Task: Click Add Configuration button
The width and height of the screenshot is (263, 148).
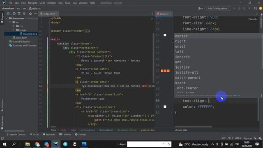Action: pyautogui.click(x=218, y=8)
